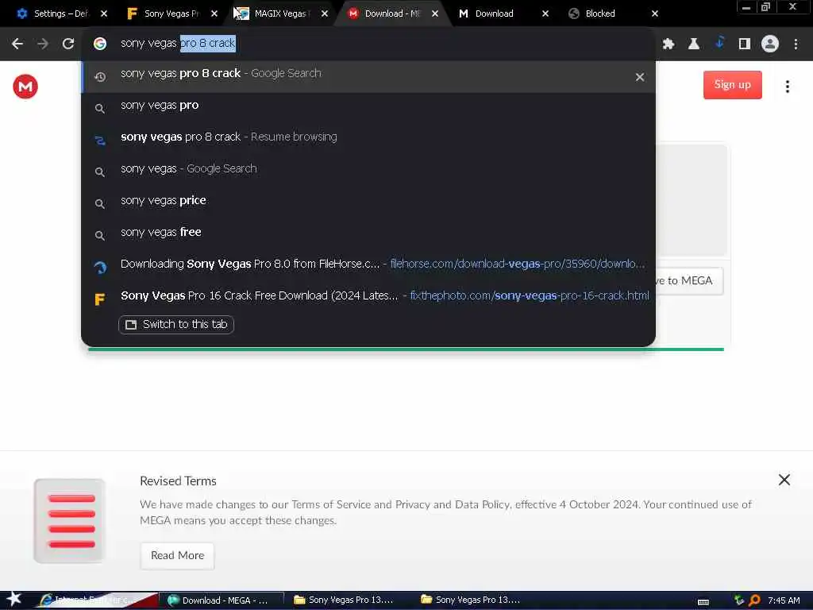
Task: Select the 'sony vegas price' suggestion
Action: [x=368, y=201]
